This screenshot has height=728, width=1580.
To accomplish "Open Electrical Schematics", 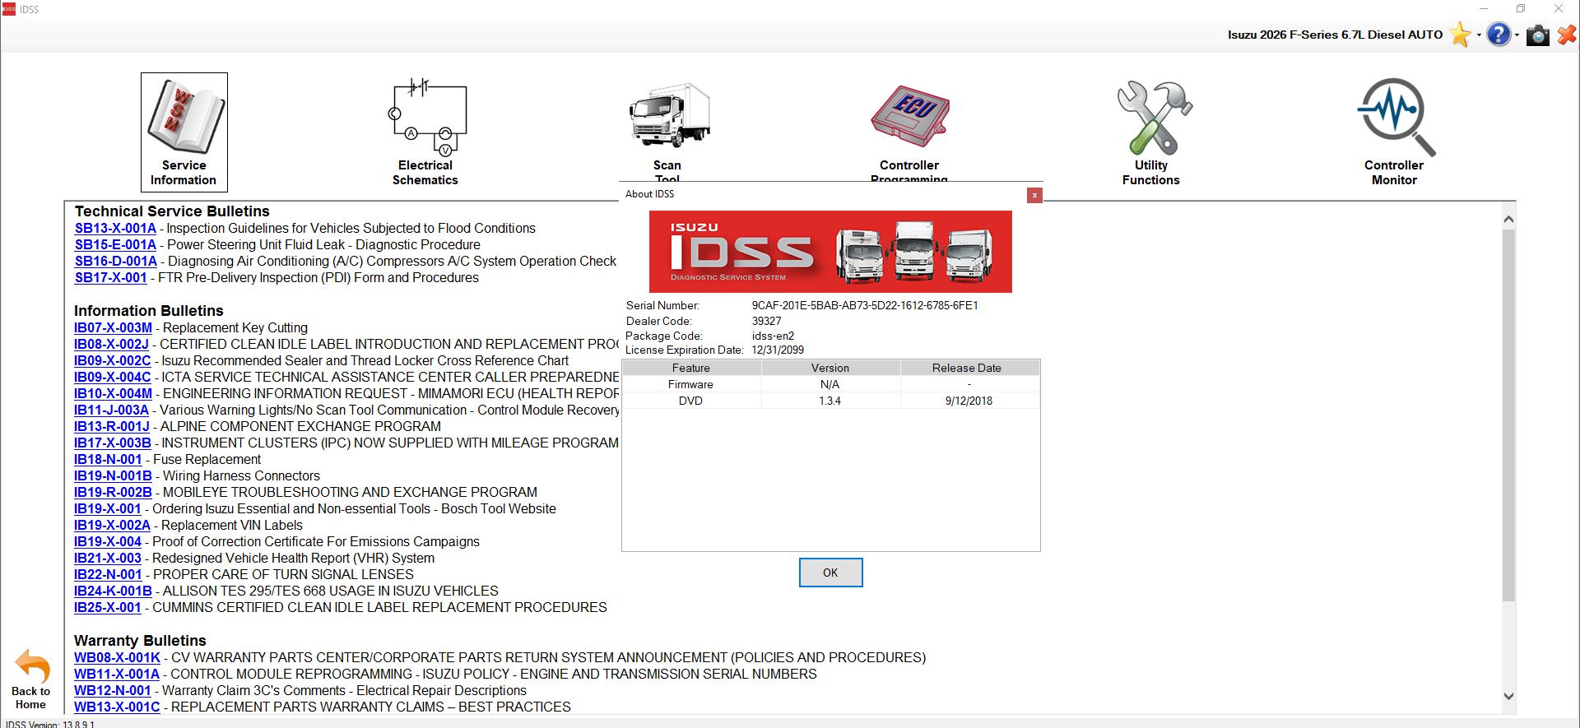I will tap(425, 132).
